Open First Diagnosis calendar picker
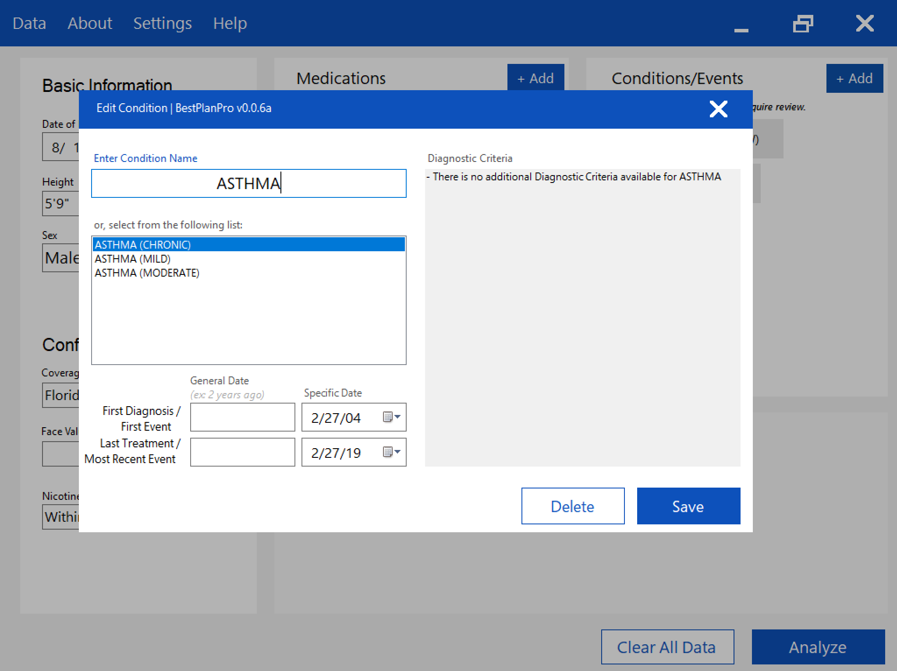897x671 pixels. coord(392,417)
